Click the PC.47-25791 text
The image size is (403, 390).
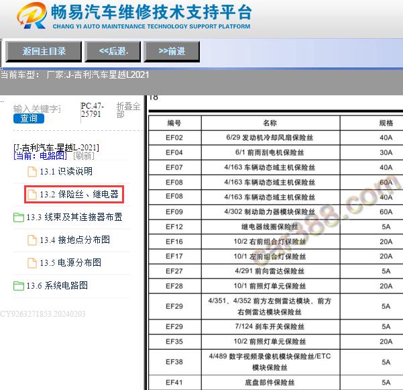point(92,110)
